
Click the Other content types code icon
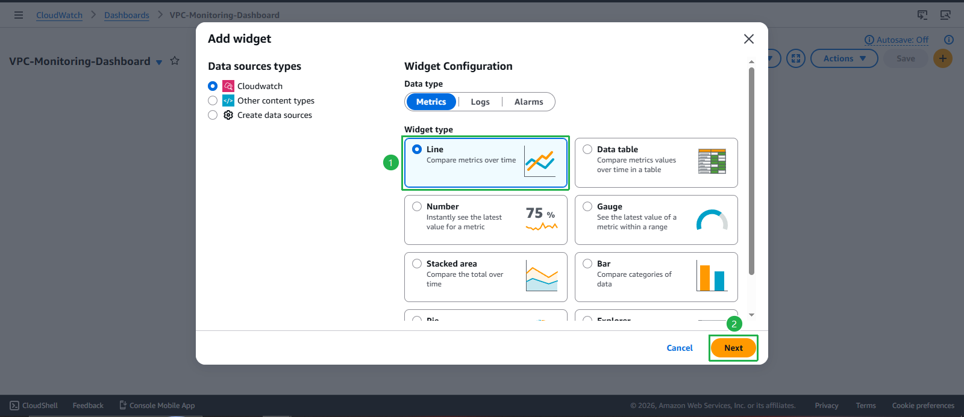pyautogui.click(x=228, y=100)
